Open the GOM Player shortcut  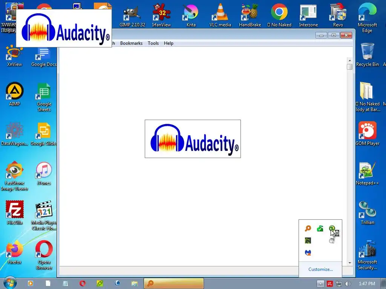367,134
